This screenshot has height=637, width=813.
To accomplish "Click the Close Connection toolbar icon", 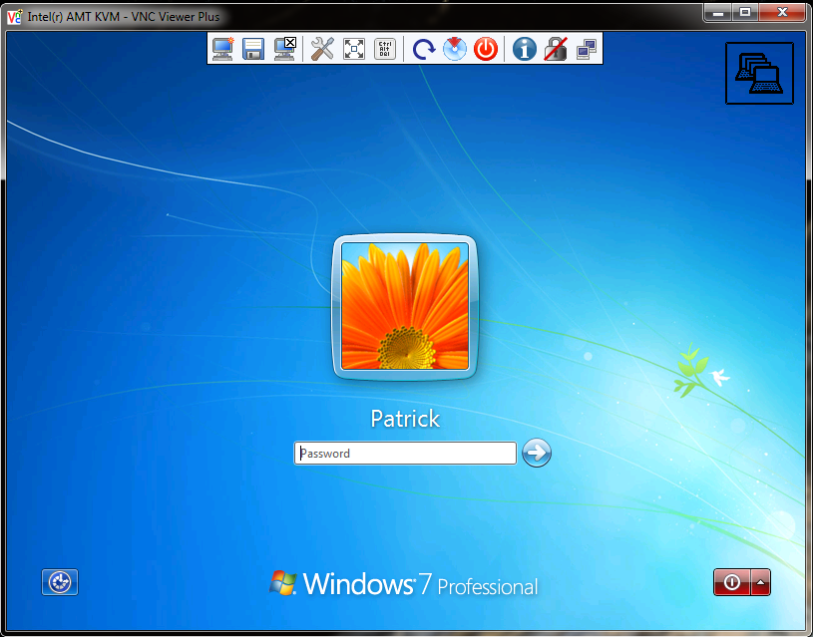I will [x=285, y=49].
